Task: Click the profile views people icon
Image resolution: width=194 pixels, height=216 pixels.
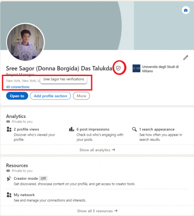Action: tap(9, 129)
